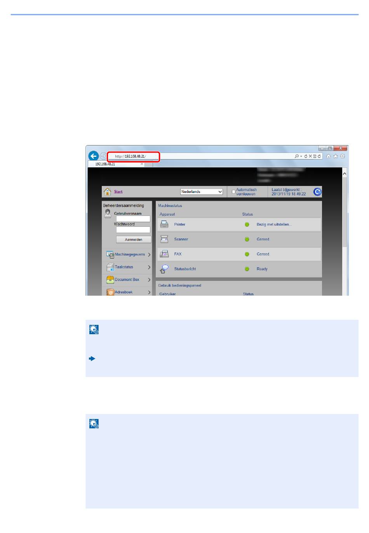Click the Scanner device icon

164,239
